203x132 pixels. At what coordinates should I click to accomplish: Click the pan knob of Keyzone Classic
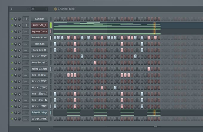click(16, 32)
